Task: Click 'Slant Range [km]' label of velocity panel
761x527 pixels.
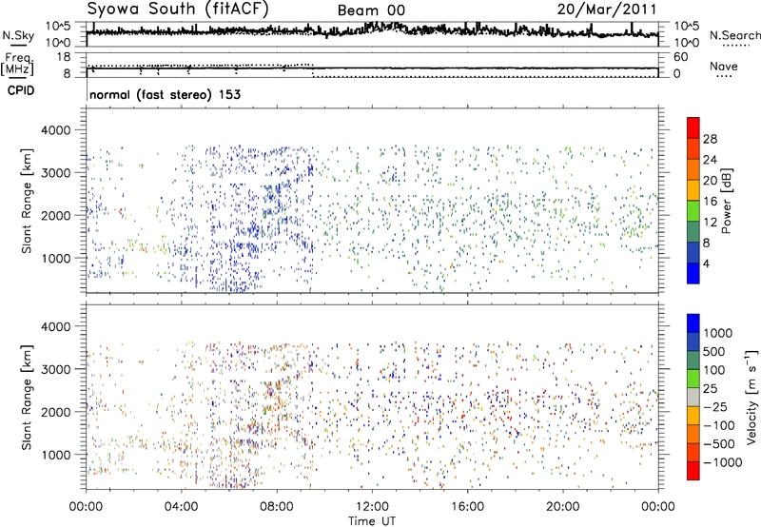Action: click(x=27, y=398)
